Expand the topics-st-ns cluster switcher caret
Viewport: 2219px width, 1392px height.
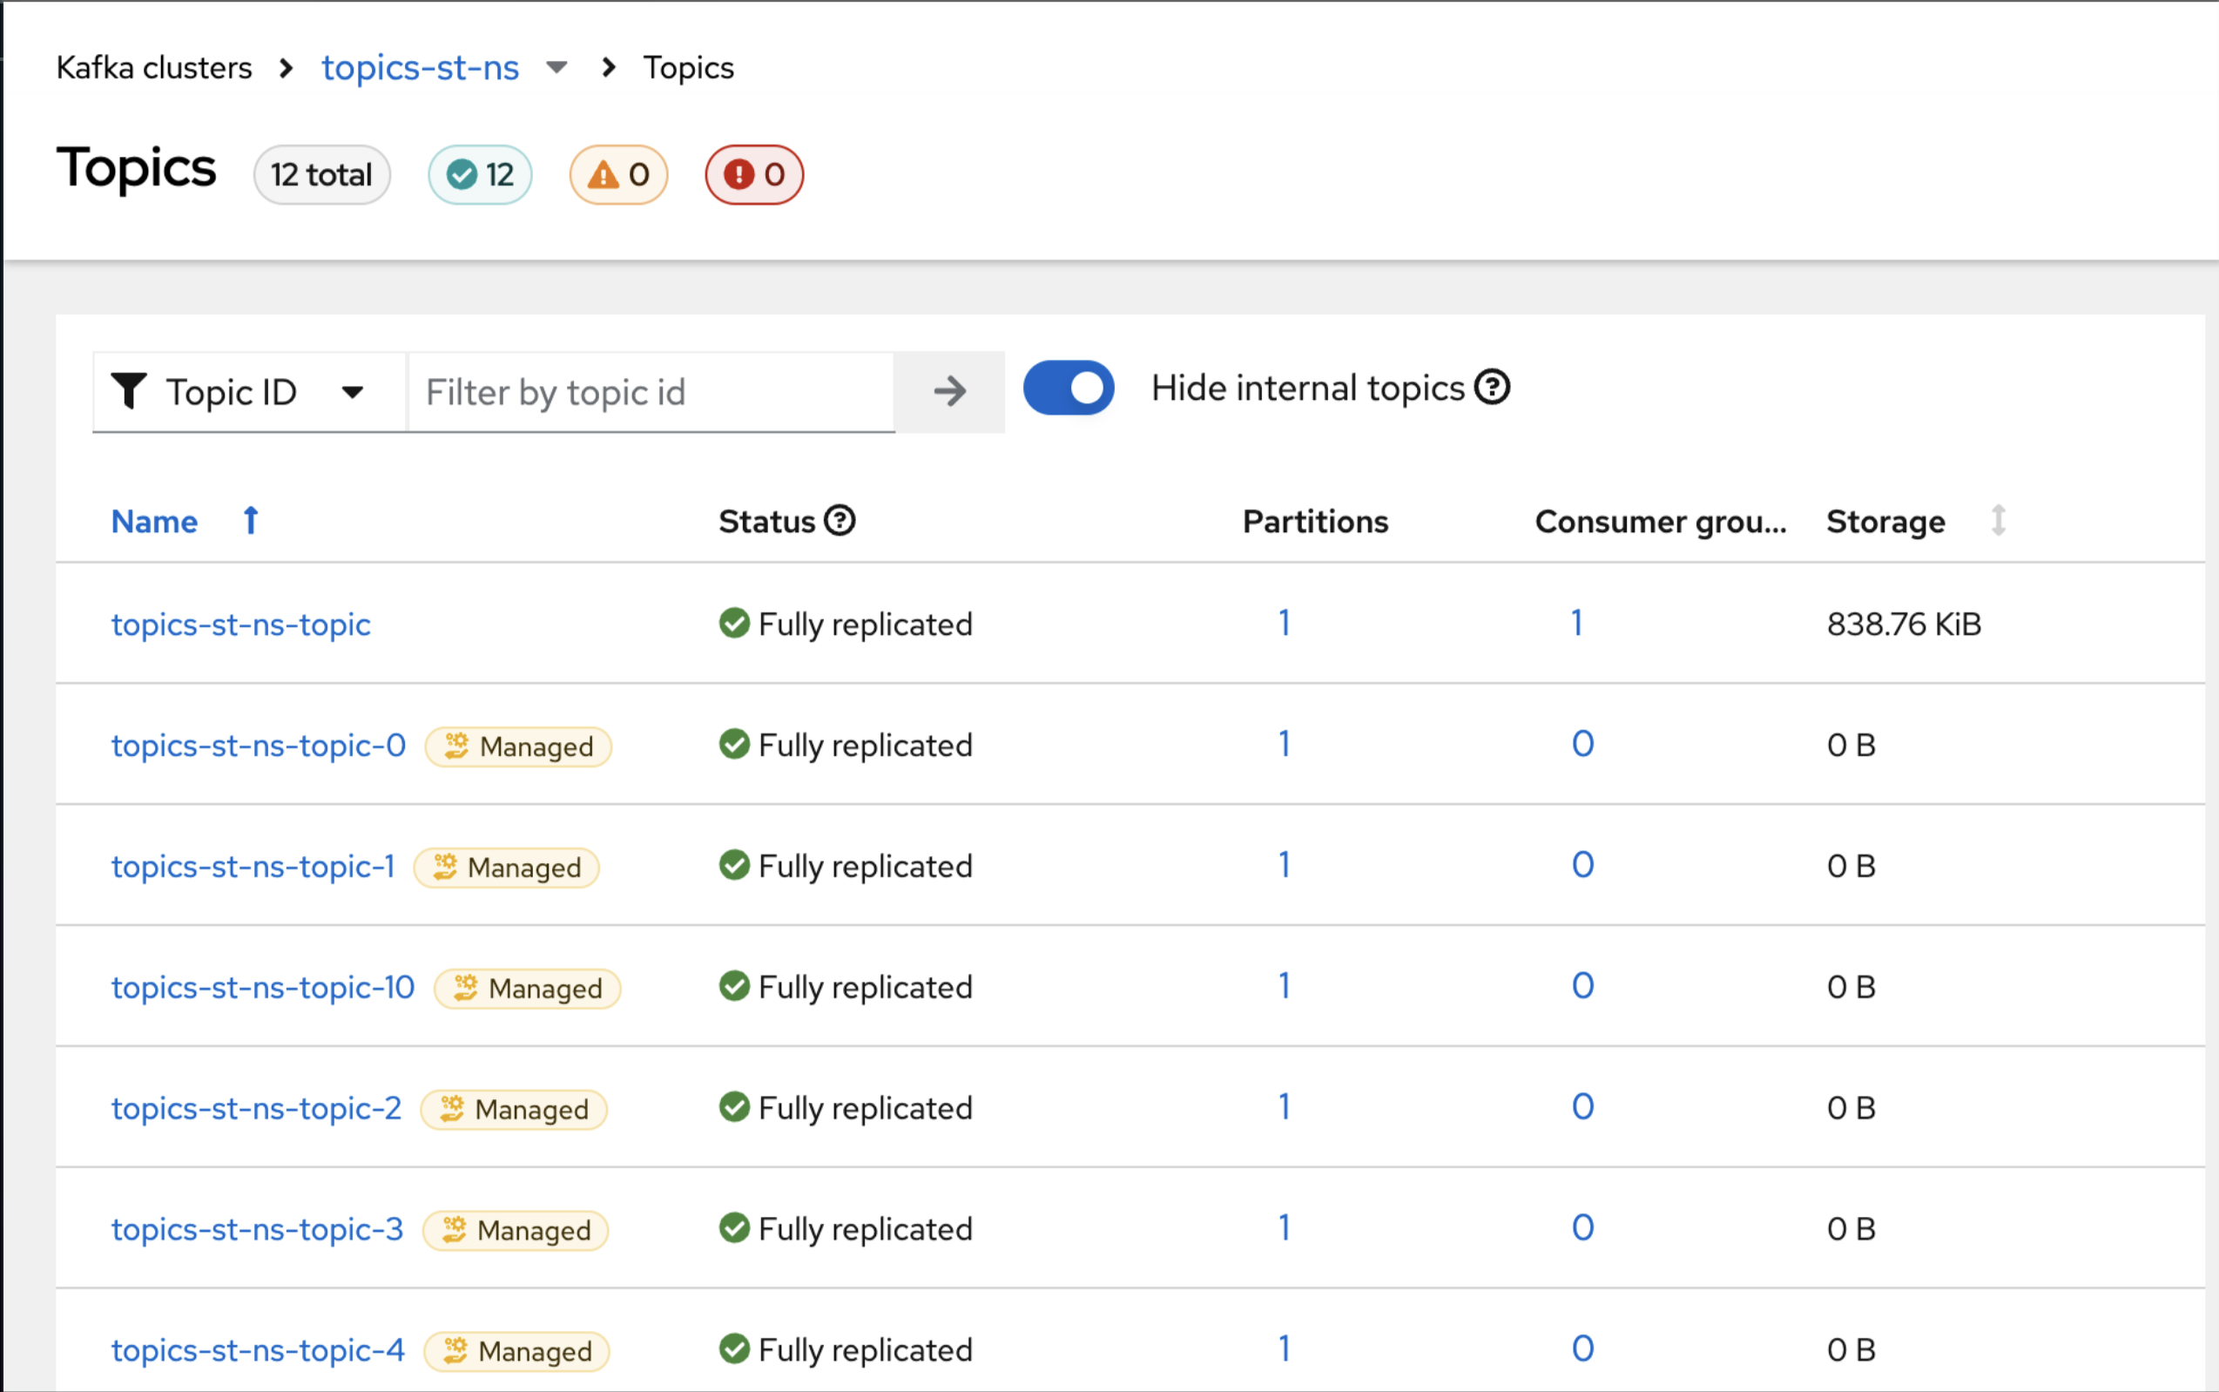click(556, 67)
